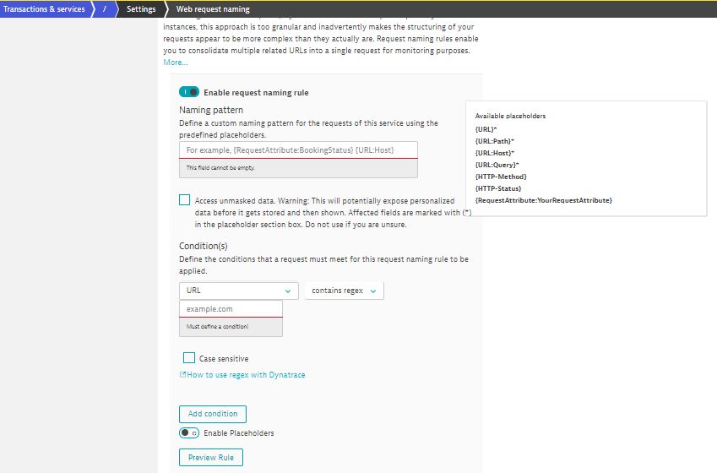Open the contains regex operator dropdown
717x473 pixels.
[344, 291]
